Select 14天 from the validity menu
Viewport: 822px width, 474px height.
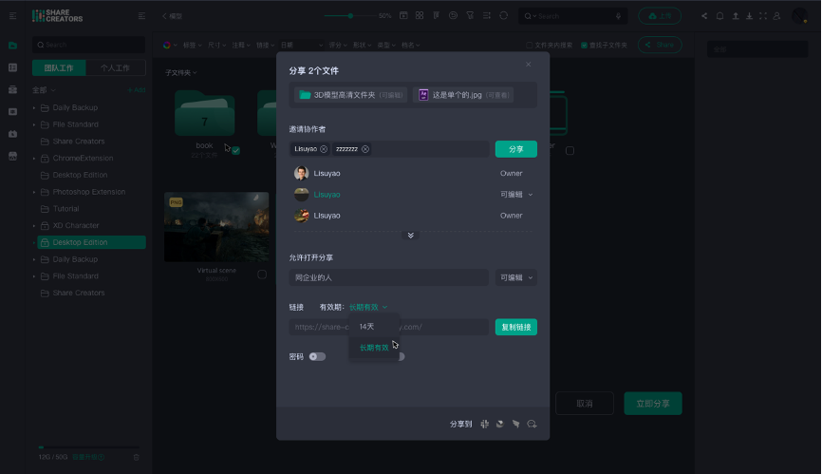coord(374,327)
